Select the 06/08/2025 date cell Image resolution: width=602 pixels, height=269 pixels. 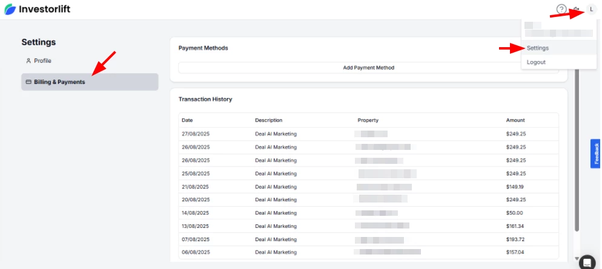pos(196,253)
